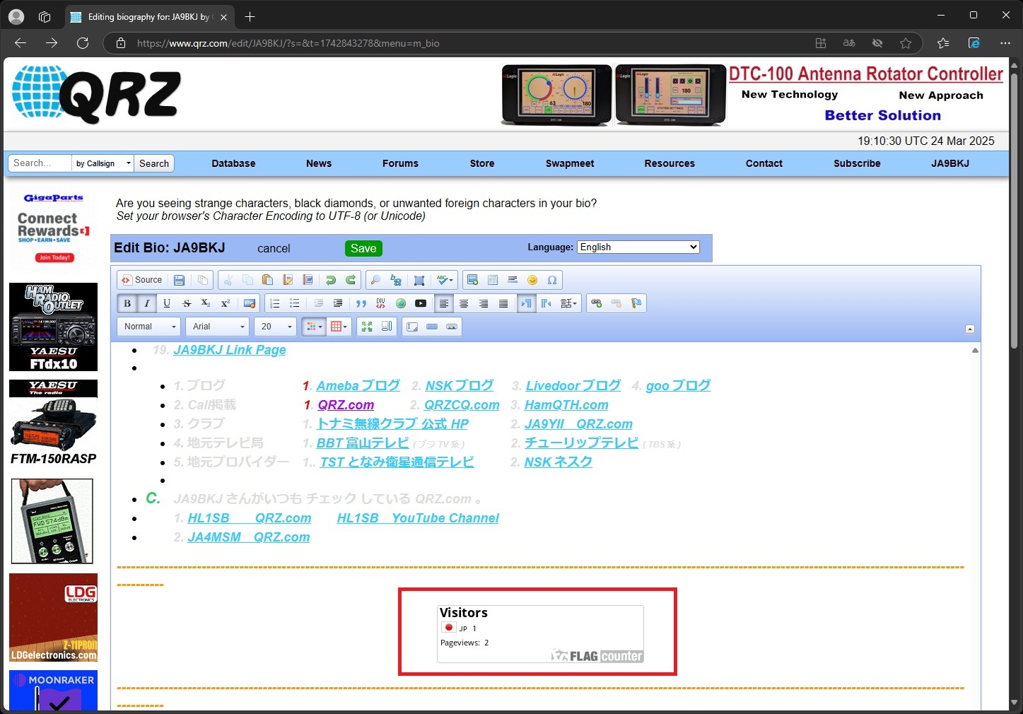The width and height of the screenshot is (1023, 714).
Task: Open the spell check ABC dropdown
Action: pyautogui.click(x=445, y=280)
